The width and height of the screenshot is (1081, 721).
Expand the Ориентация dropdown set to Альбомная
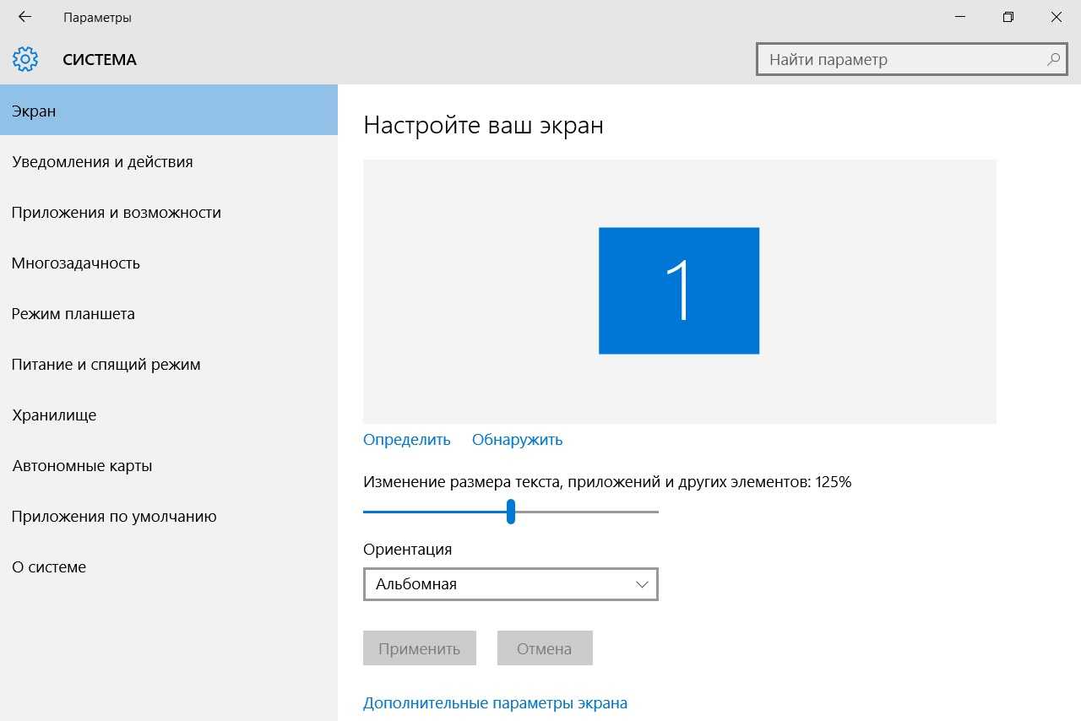(x=510, y=583)
